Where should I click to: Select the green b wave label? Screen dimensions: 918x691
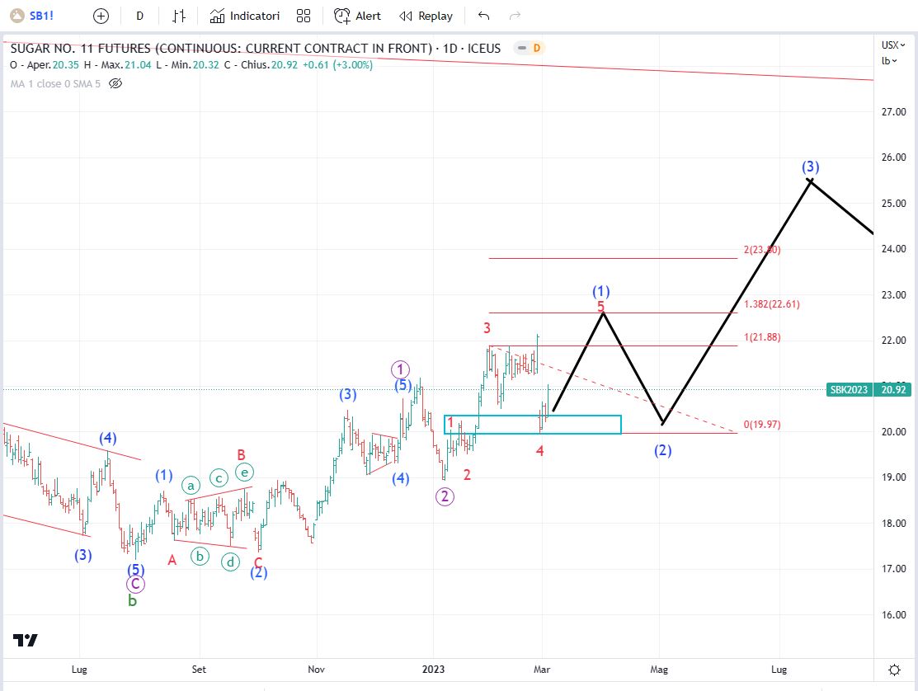click(132, 601)
